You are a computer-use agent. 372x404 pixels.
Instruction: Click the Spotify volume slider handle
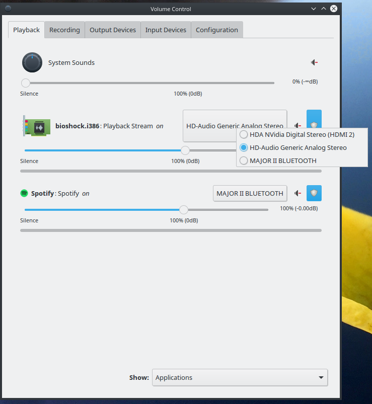click(184, 210)
